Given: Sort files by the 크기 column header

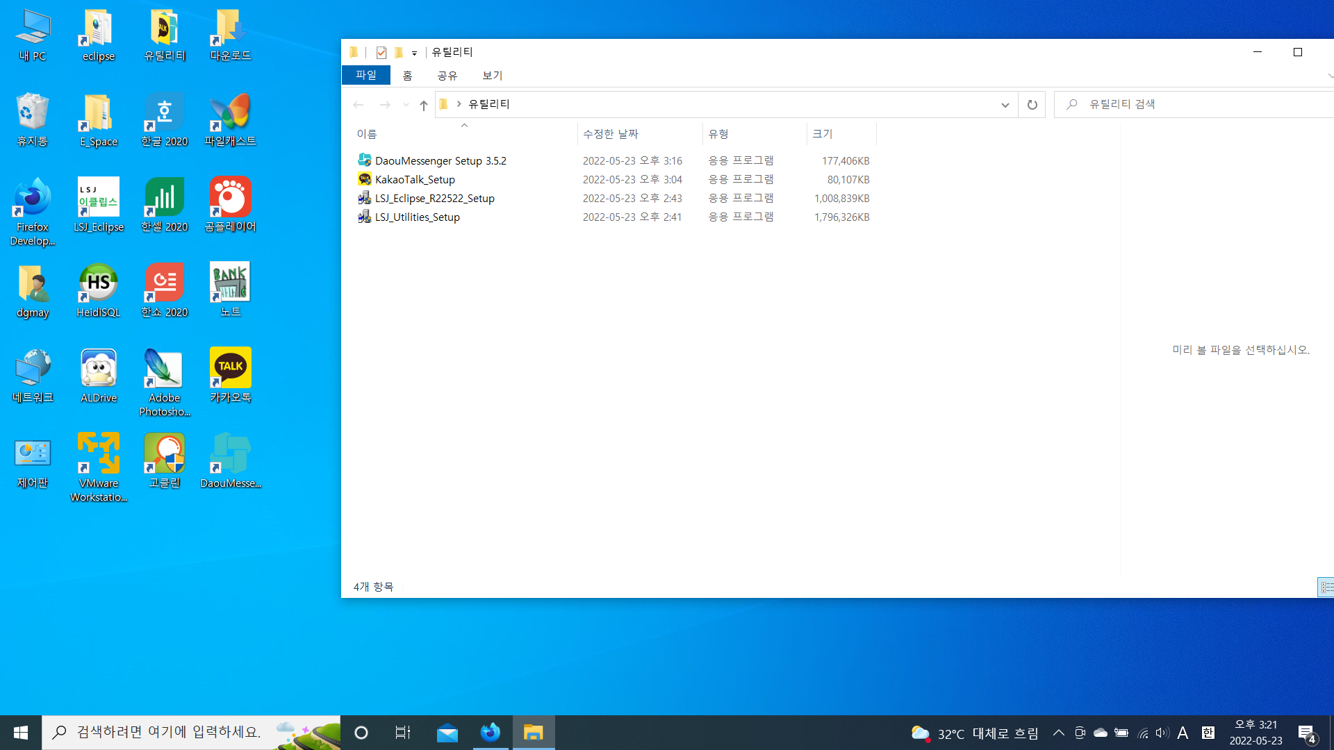Looking at the screenshot, I should click(x=823, y=133).
